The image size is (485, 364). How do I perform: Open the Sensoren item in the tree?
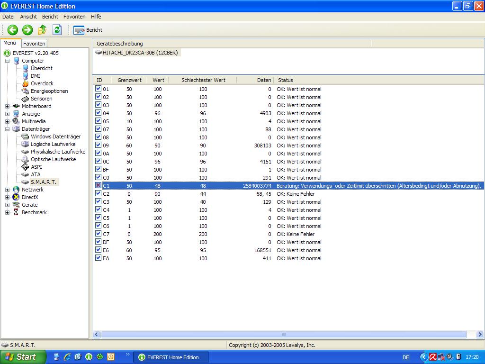point(41,99)
